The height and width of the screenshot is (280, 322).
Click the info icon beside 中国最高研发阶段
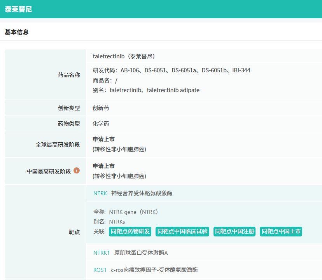[x=77, y=170]
